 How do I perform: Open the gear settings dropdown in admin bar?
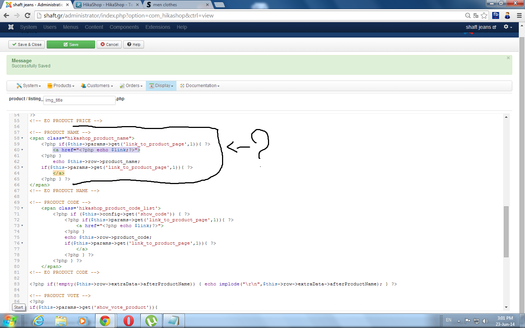[508, 27]
